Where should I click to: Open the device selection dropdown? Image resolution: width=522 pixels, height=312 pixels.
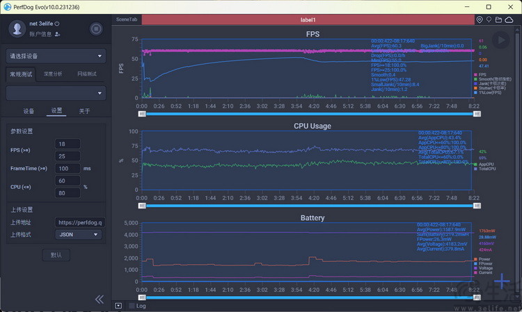click(x=56, y=56)
